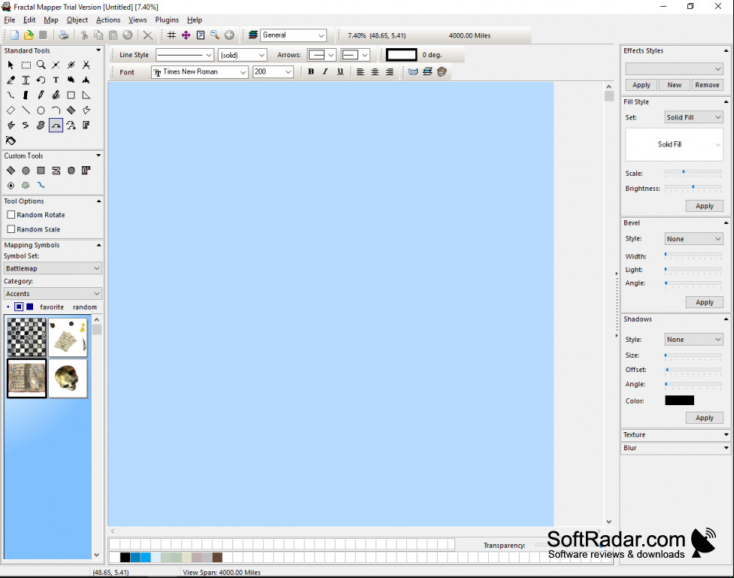Click the black Shadows Color swatch

[679, 401]
